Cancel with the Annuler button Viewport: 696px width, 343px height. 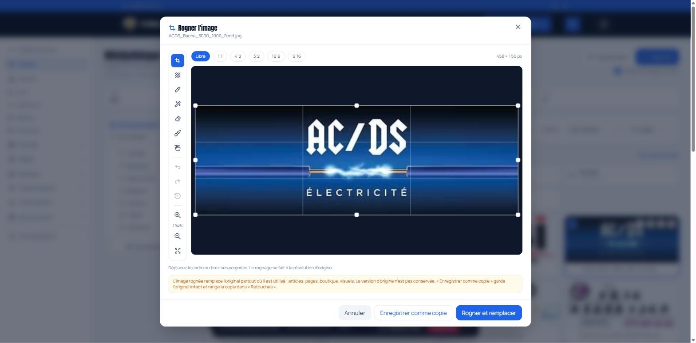coord(355,313)
